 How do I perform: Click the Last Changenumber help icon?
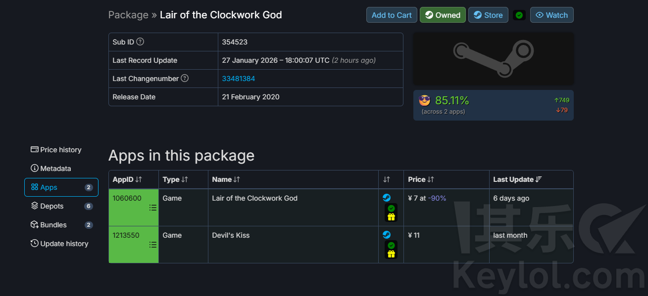(185, 78)
